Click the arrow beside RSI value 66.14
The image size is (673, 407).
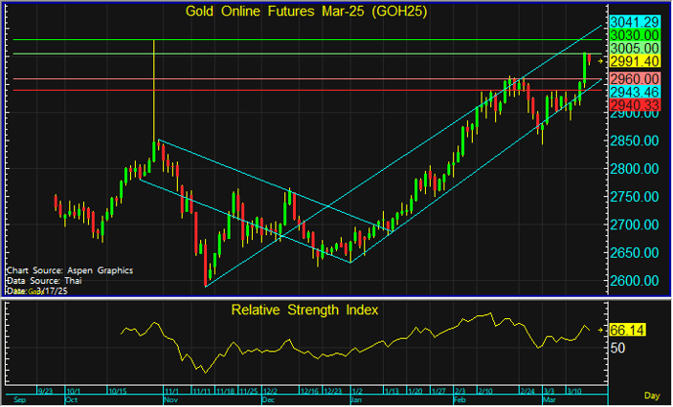coord(601,332)
